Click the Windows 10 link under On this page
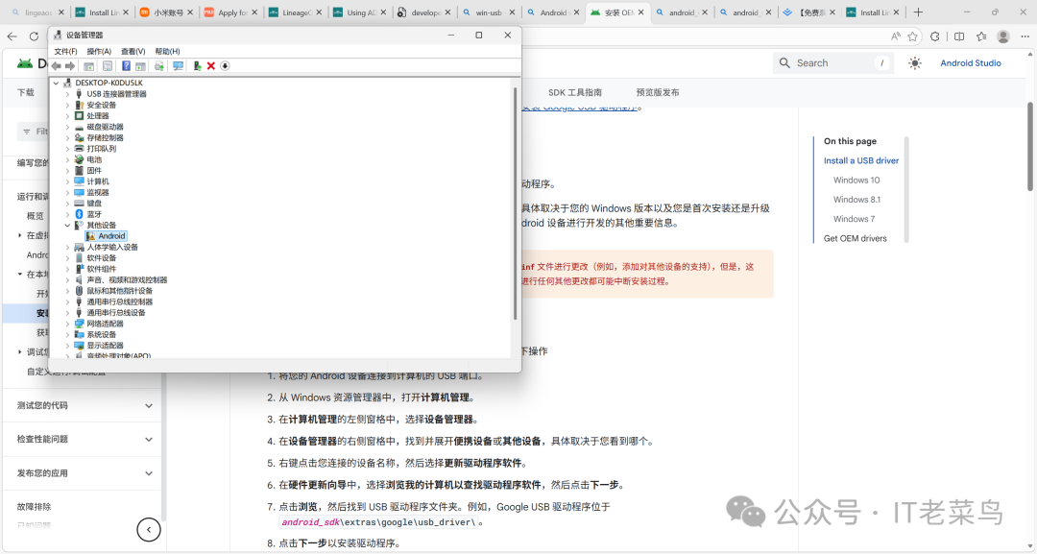Viewport: 1037px width, 554px height. (856, 180)
